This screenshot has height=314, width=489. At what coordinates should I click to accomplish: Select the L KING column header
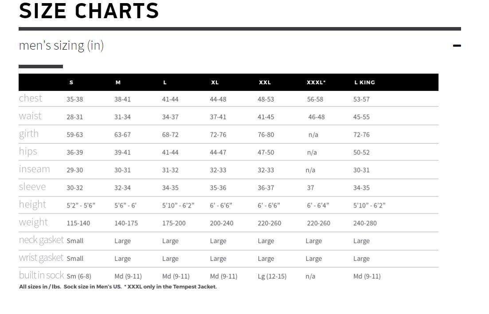coord(364,82)
